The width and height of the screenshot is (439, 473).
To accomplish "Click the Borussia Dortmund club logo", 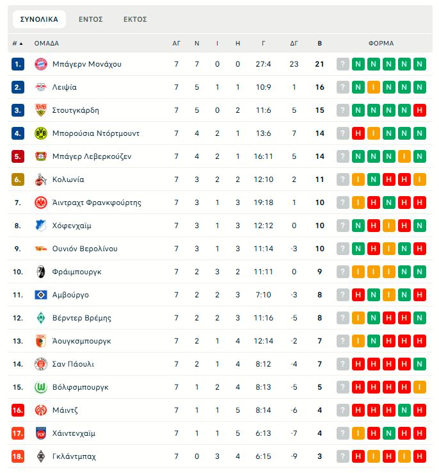I will coord(41,133).
